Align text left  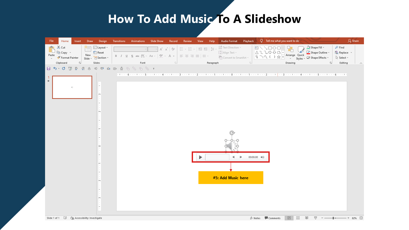[181, 56]
